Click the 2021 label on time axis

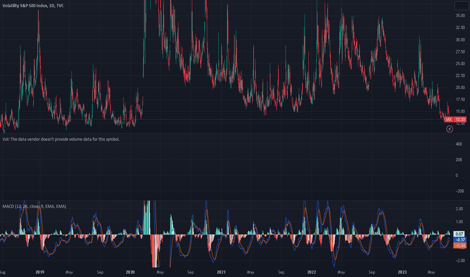(x=221, y=272)
